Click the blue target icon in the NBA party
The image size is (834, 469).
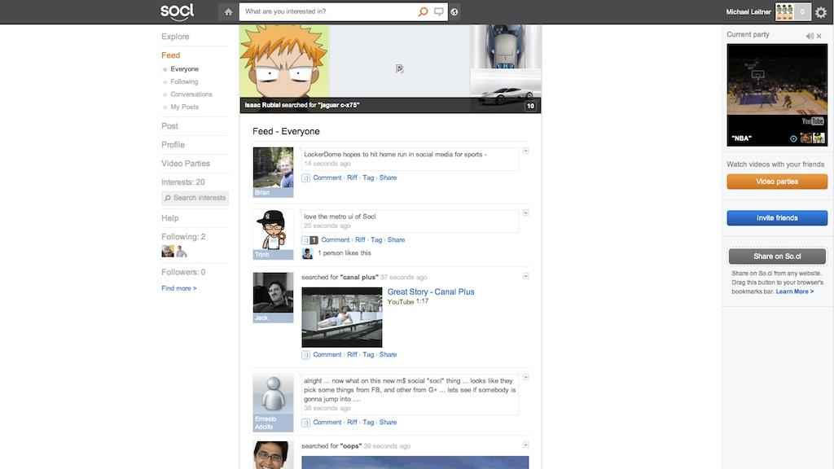point(793,138)
